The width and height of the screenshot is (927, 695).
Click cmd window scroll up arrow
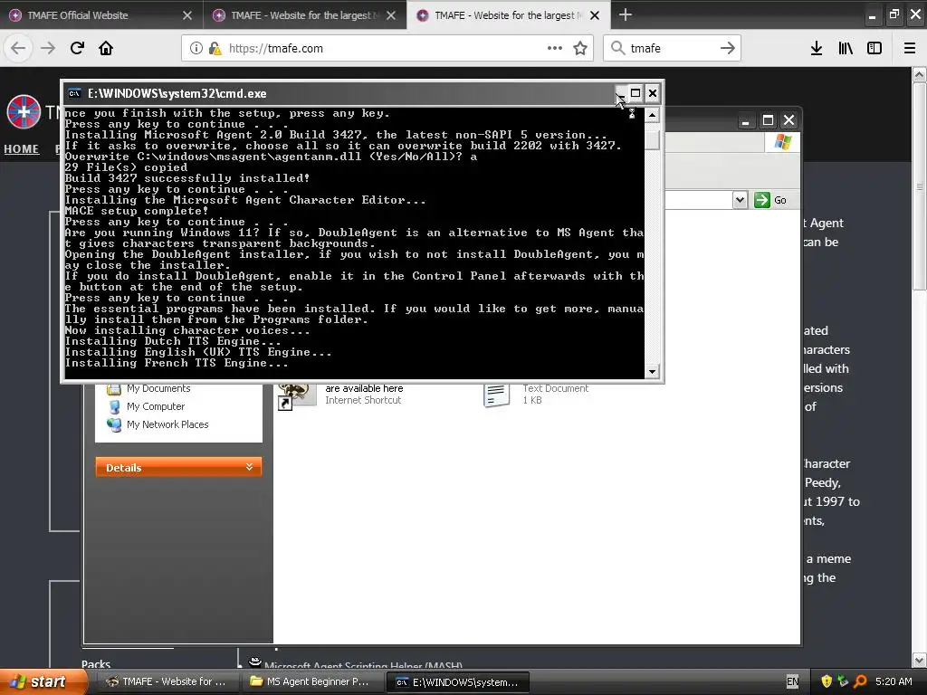point(652,115)
